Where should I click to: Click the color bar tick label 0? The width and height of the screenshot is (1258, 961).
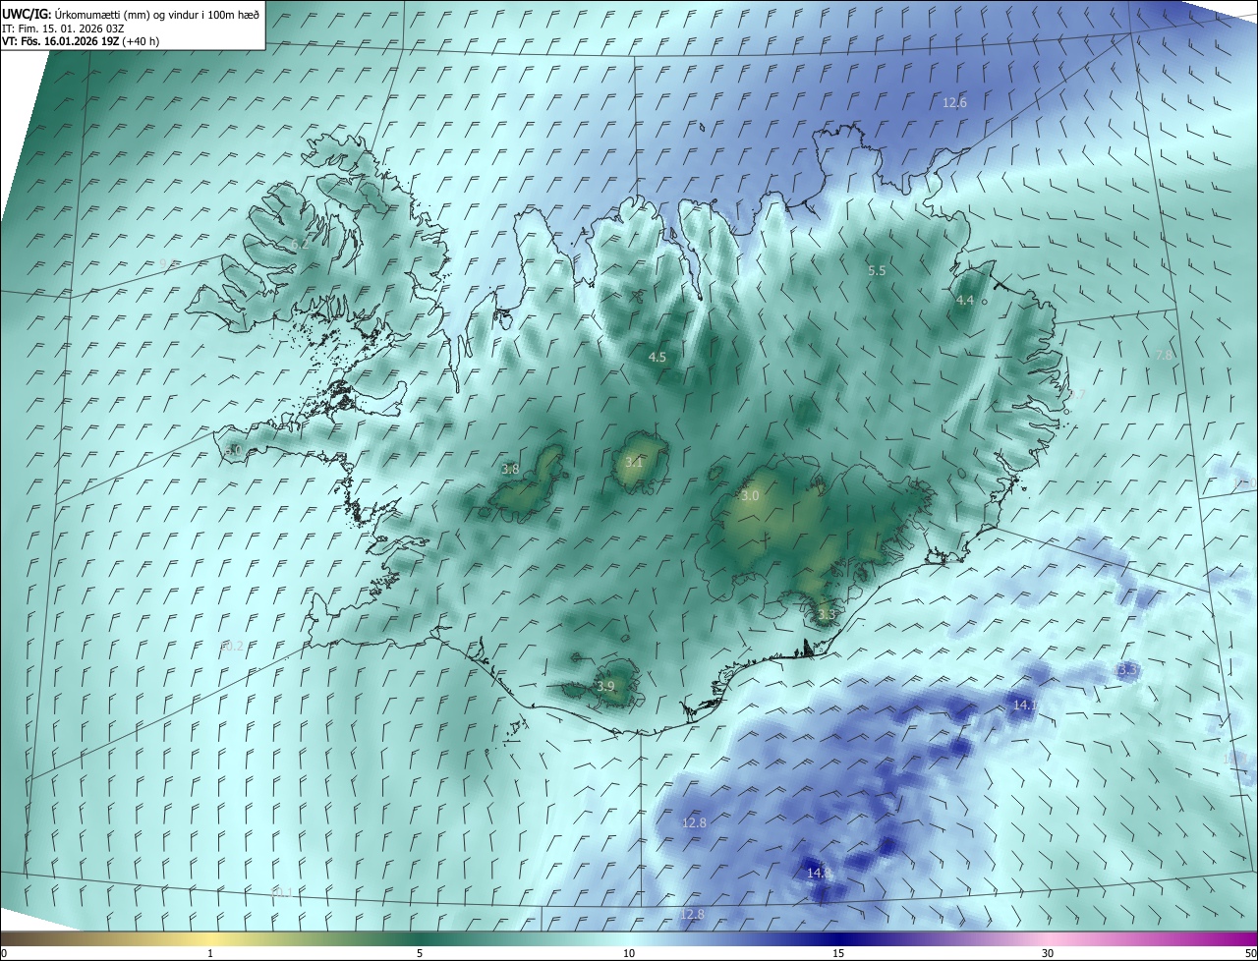(4, 953)
